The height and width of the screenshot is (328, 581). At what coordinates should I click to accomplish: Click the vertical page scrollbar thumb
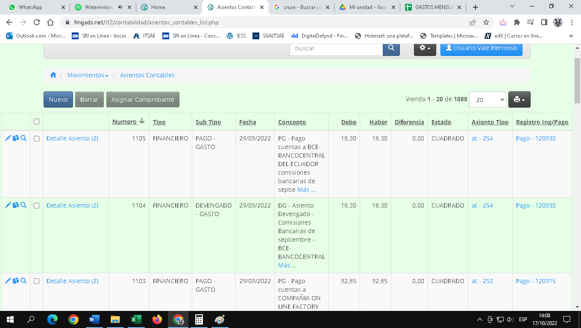[x=577, y=81]
